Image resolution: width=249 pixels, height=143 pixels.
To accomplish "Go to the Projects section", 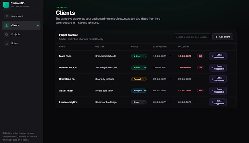I will tap(21, 34).
